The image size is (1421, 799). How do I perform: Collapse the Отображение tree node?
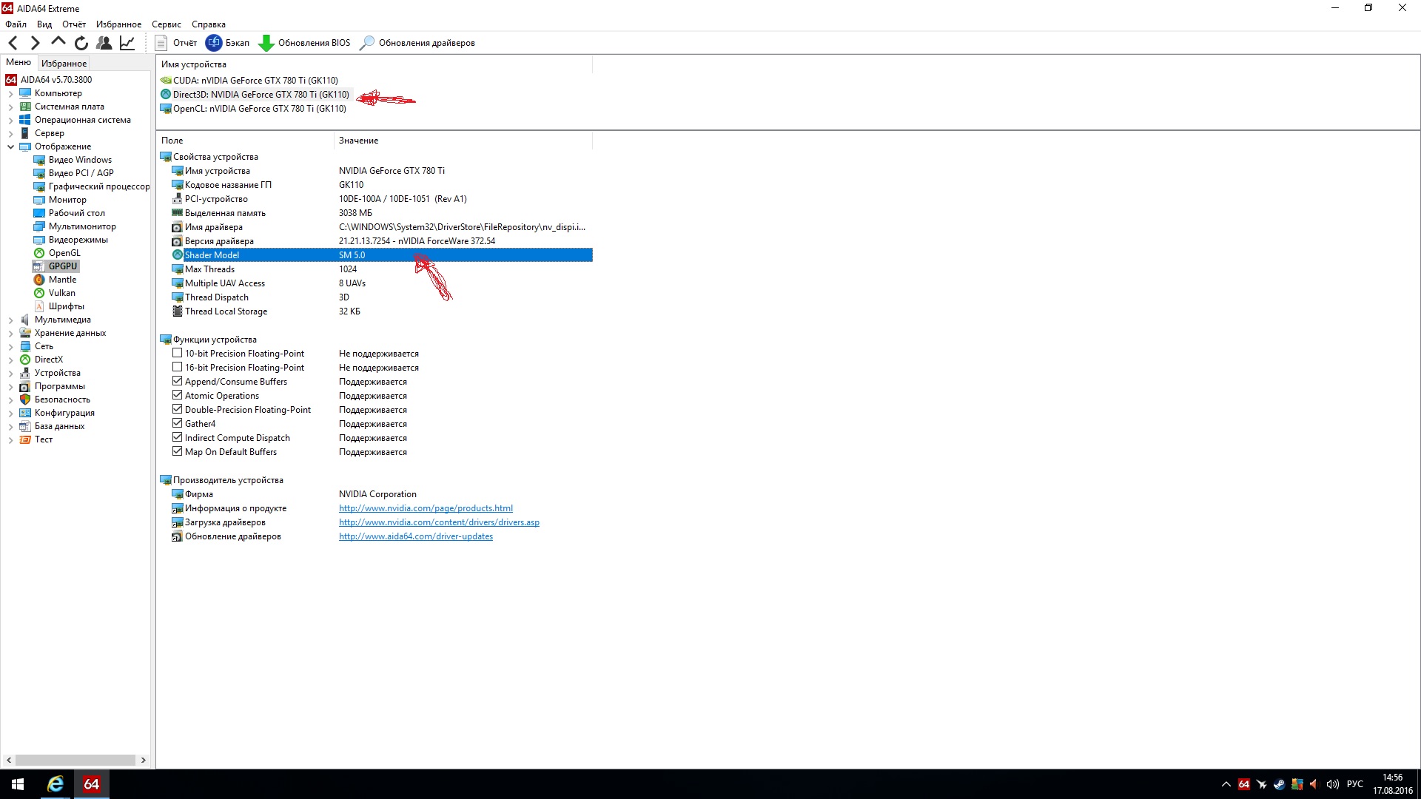pyautogui.click(x=11, y=146)
